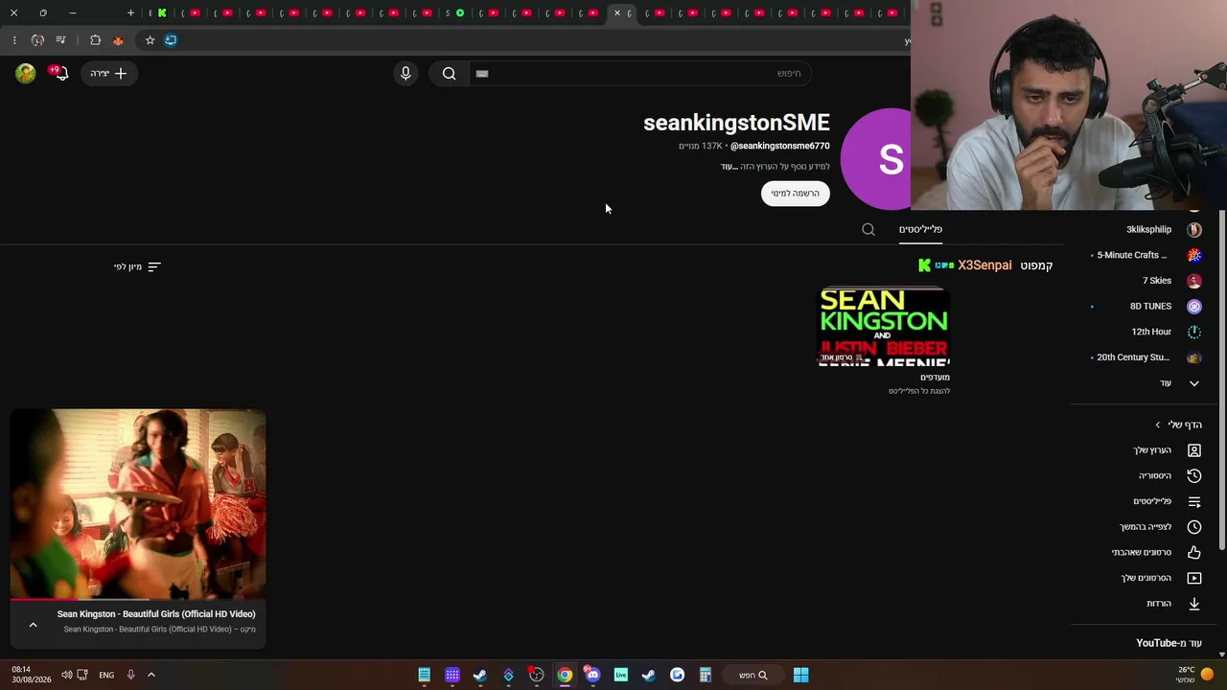Select the פלייליסטים channel tab

920,229
